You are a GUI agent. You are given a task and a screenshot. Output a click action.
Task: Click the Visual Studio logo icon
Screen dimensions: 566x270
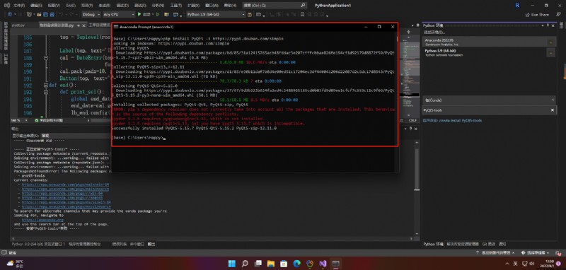[6, 6]
